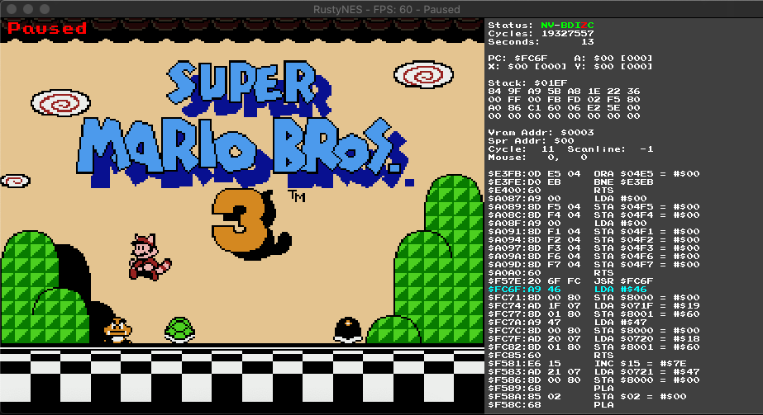This screenshot has height=415, width=763.
Task: Click disassembly line $FC85 RTS
Action: (x=551, y=356)
